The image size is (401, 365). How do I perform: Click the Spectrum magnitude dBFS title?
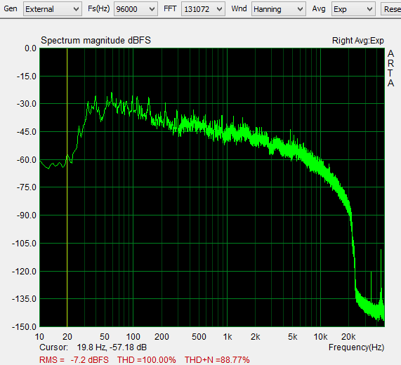[96, 41]
